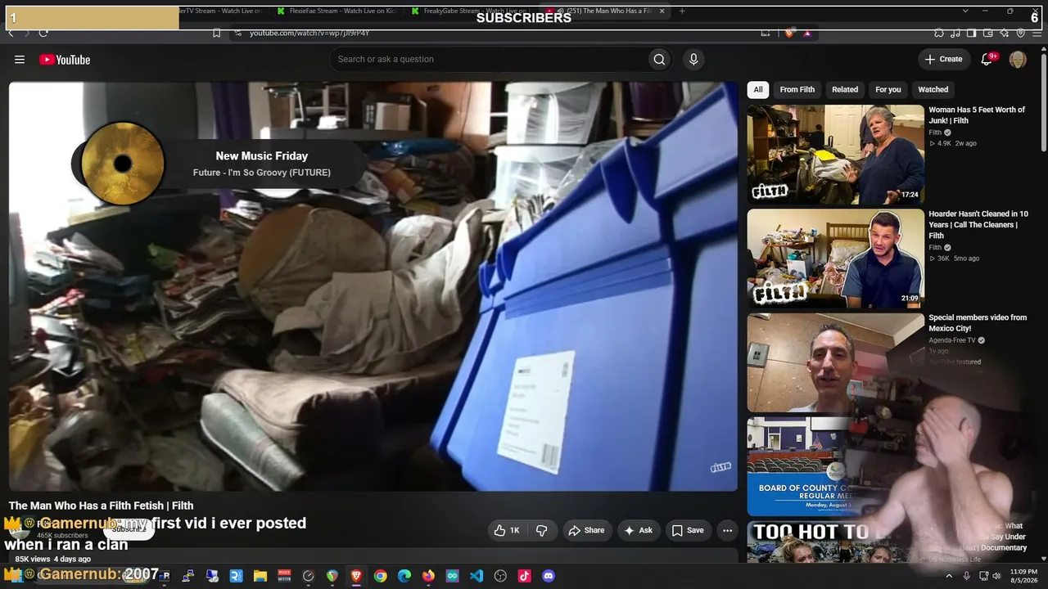Open the YouTube guide hamburger menu
The image size is (1048, 589).
[x=20, y=59]
